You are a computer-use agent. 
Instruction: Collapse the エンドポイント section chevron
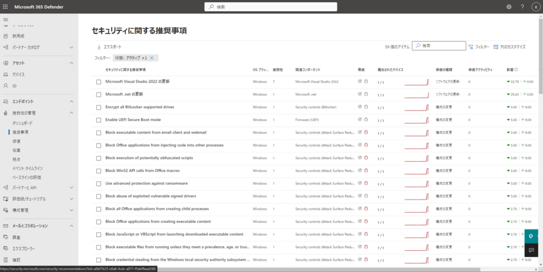[x=71, y=102]
